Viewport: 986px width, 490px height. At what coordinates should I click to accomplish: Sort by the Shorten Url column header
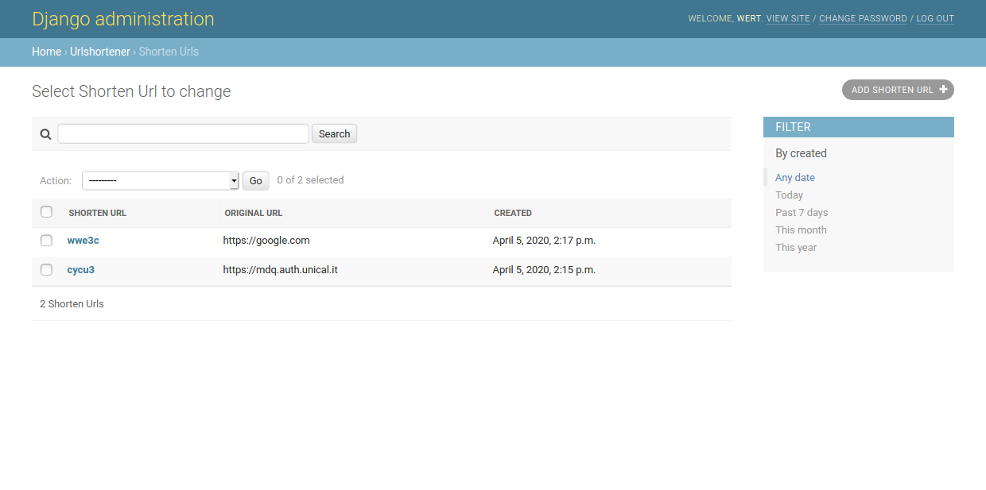tap(97, 213)
